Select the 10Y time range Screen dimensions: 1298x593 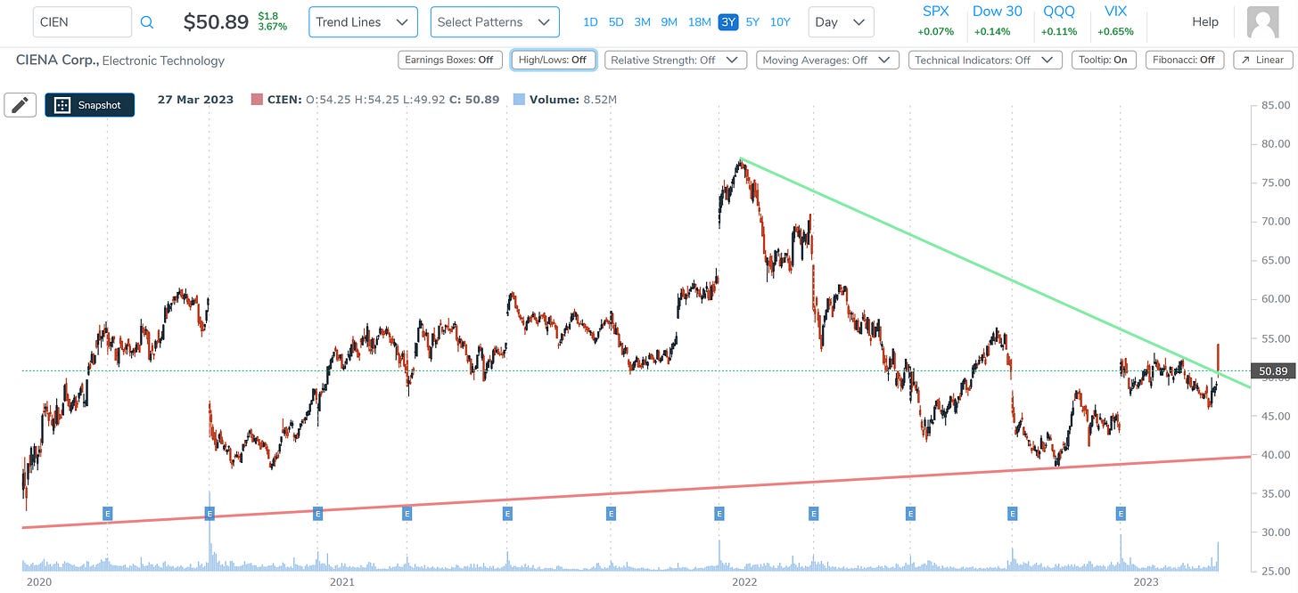click(x=780, y=22)
